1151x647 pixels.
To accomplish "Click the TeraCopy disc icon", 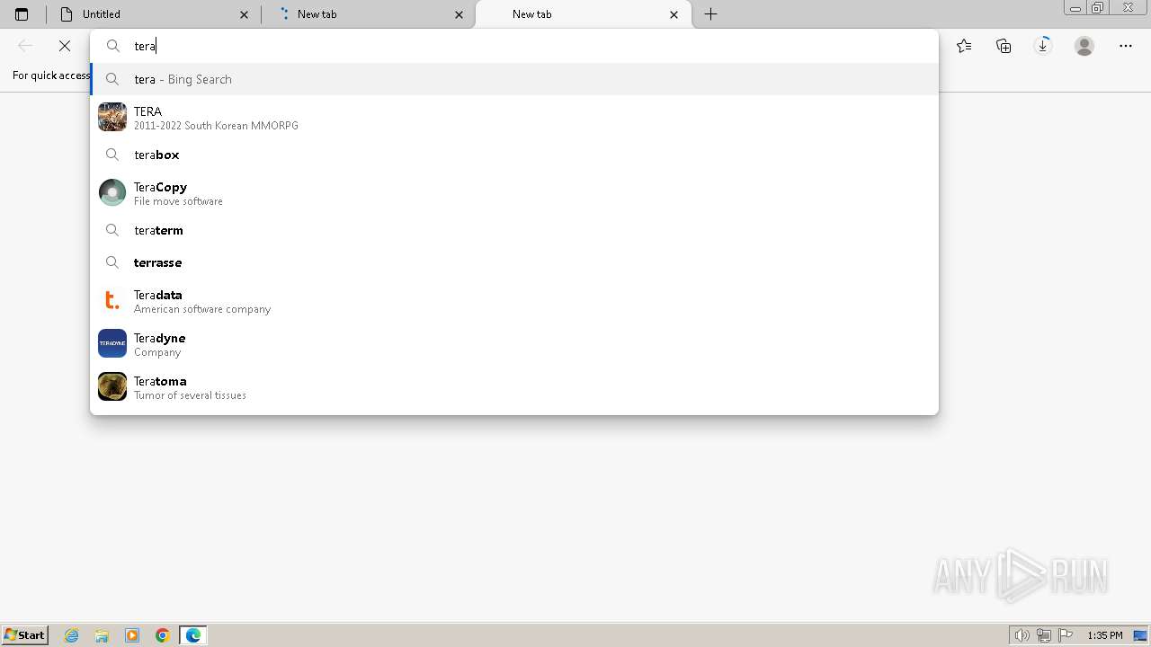I will [112, 192].
